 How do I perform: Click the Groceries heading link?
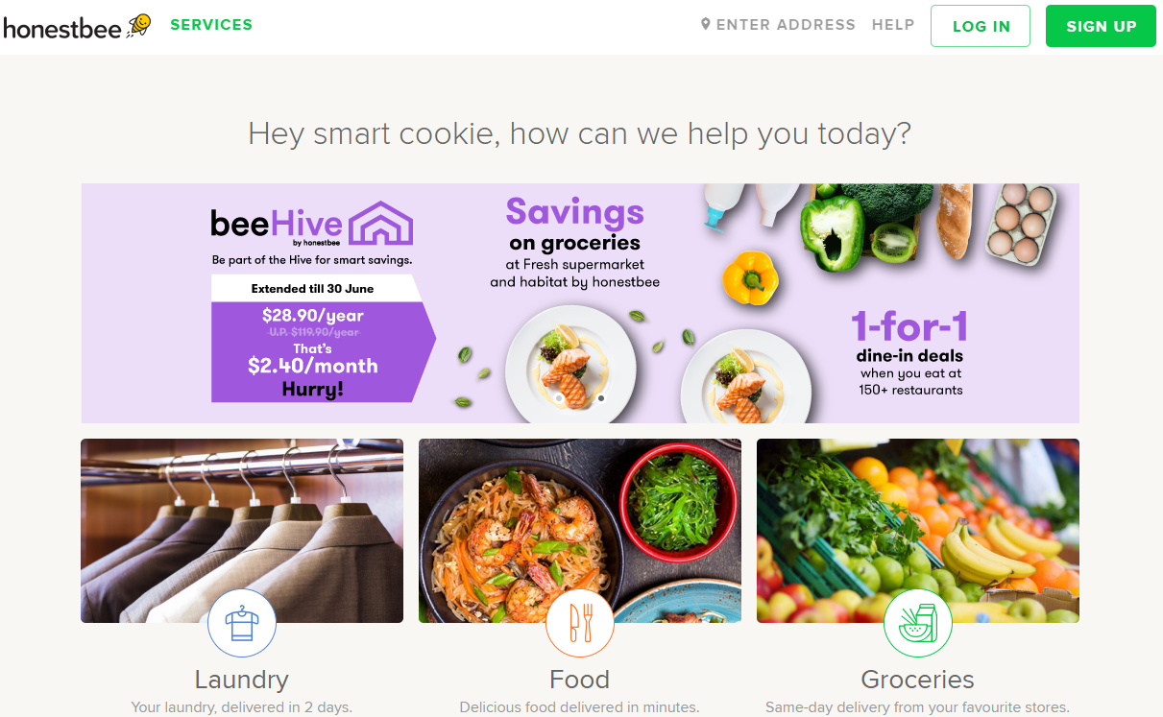918,680
